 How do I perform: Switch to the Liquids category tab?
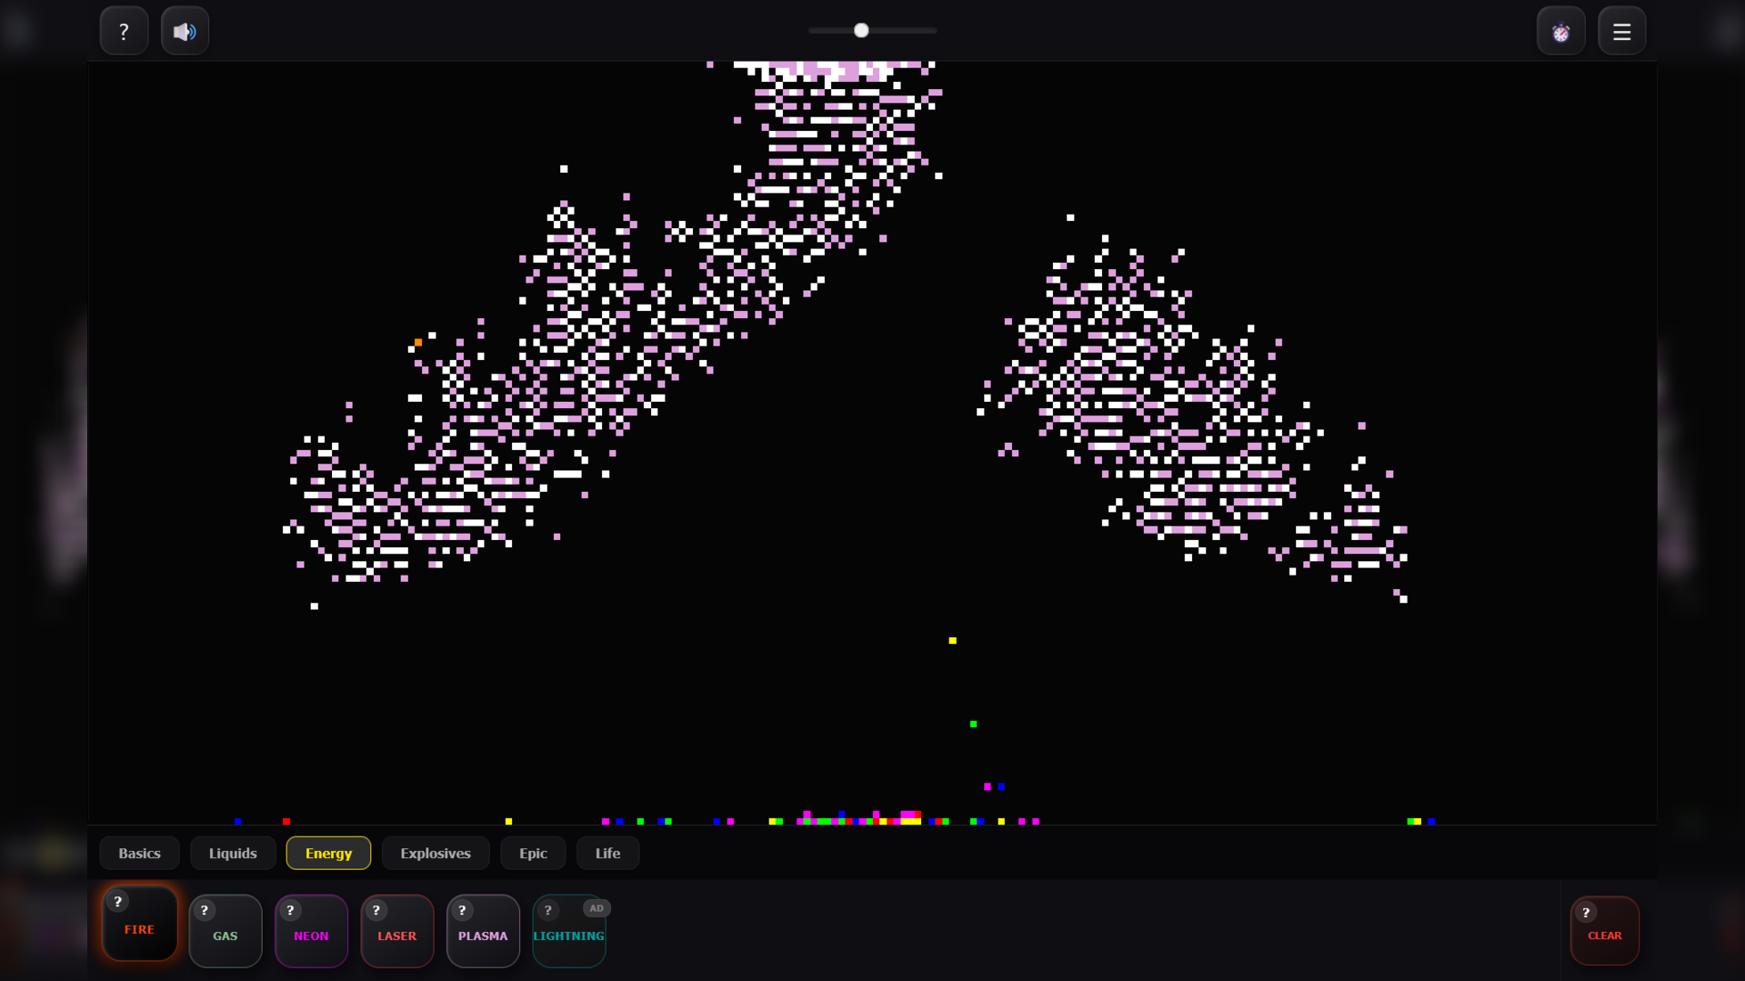click(232, 853)
